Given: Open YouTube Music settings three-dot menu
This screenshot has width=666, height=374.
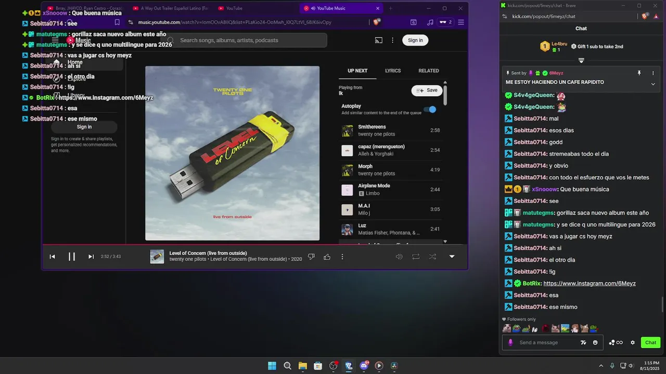Looking at the screenshot, I should pyautogui.click(x=392, y=40).
